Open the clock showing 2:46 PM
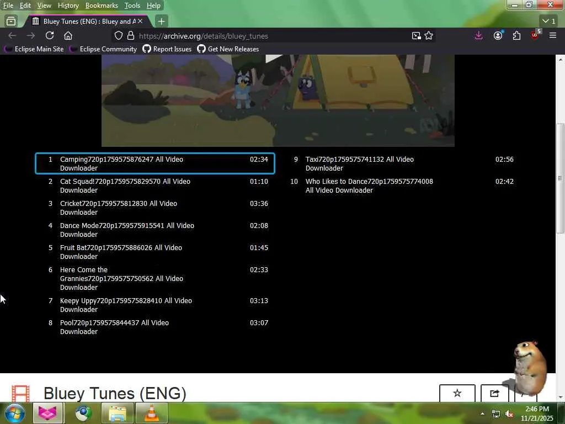Screen dimensions: 565x424 537,414
